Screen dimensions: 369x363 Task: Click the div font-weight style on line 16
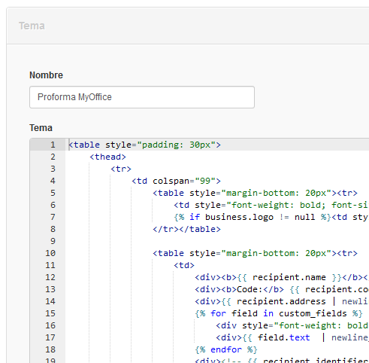pyautogui.click(x=292, y=325)
